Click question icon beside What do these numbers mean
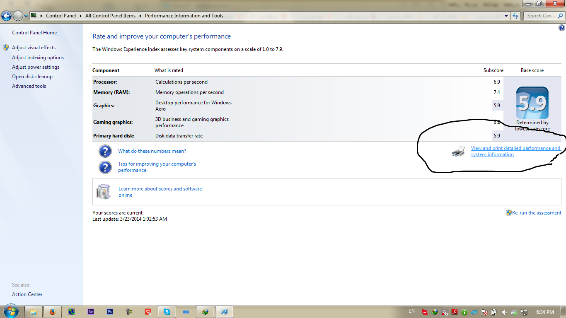Image resolution: width=566 pixels, height=318 pixels. (x=105, y=151)
